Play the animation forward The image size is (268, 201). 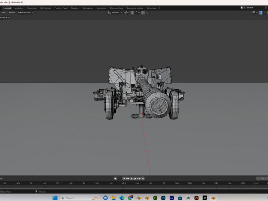click(x=135, y=179)
